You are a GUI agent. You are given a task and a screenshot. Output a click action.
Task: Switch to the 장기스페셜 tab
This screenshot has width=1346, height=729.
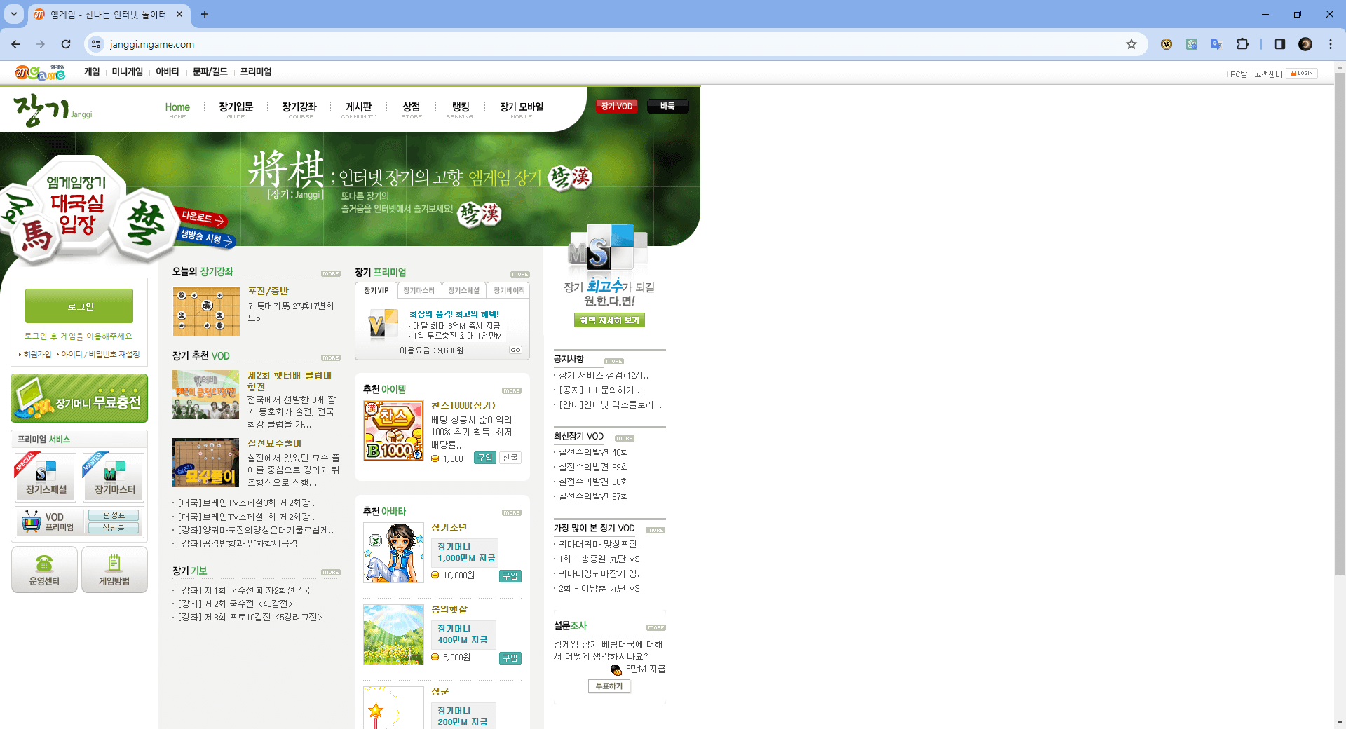click(463, 291)
